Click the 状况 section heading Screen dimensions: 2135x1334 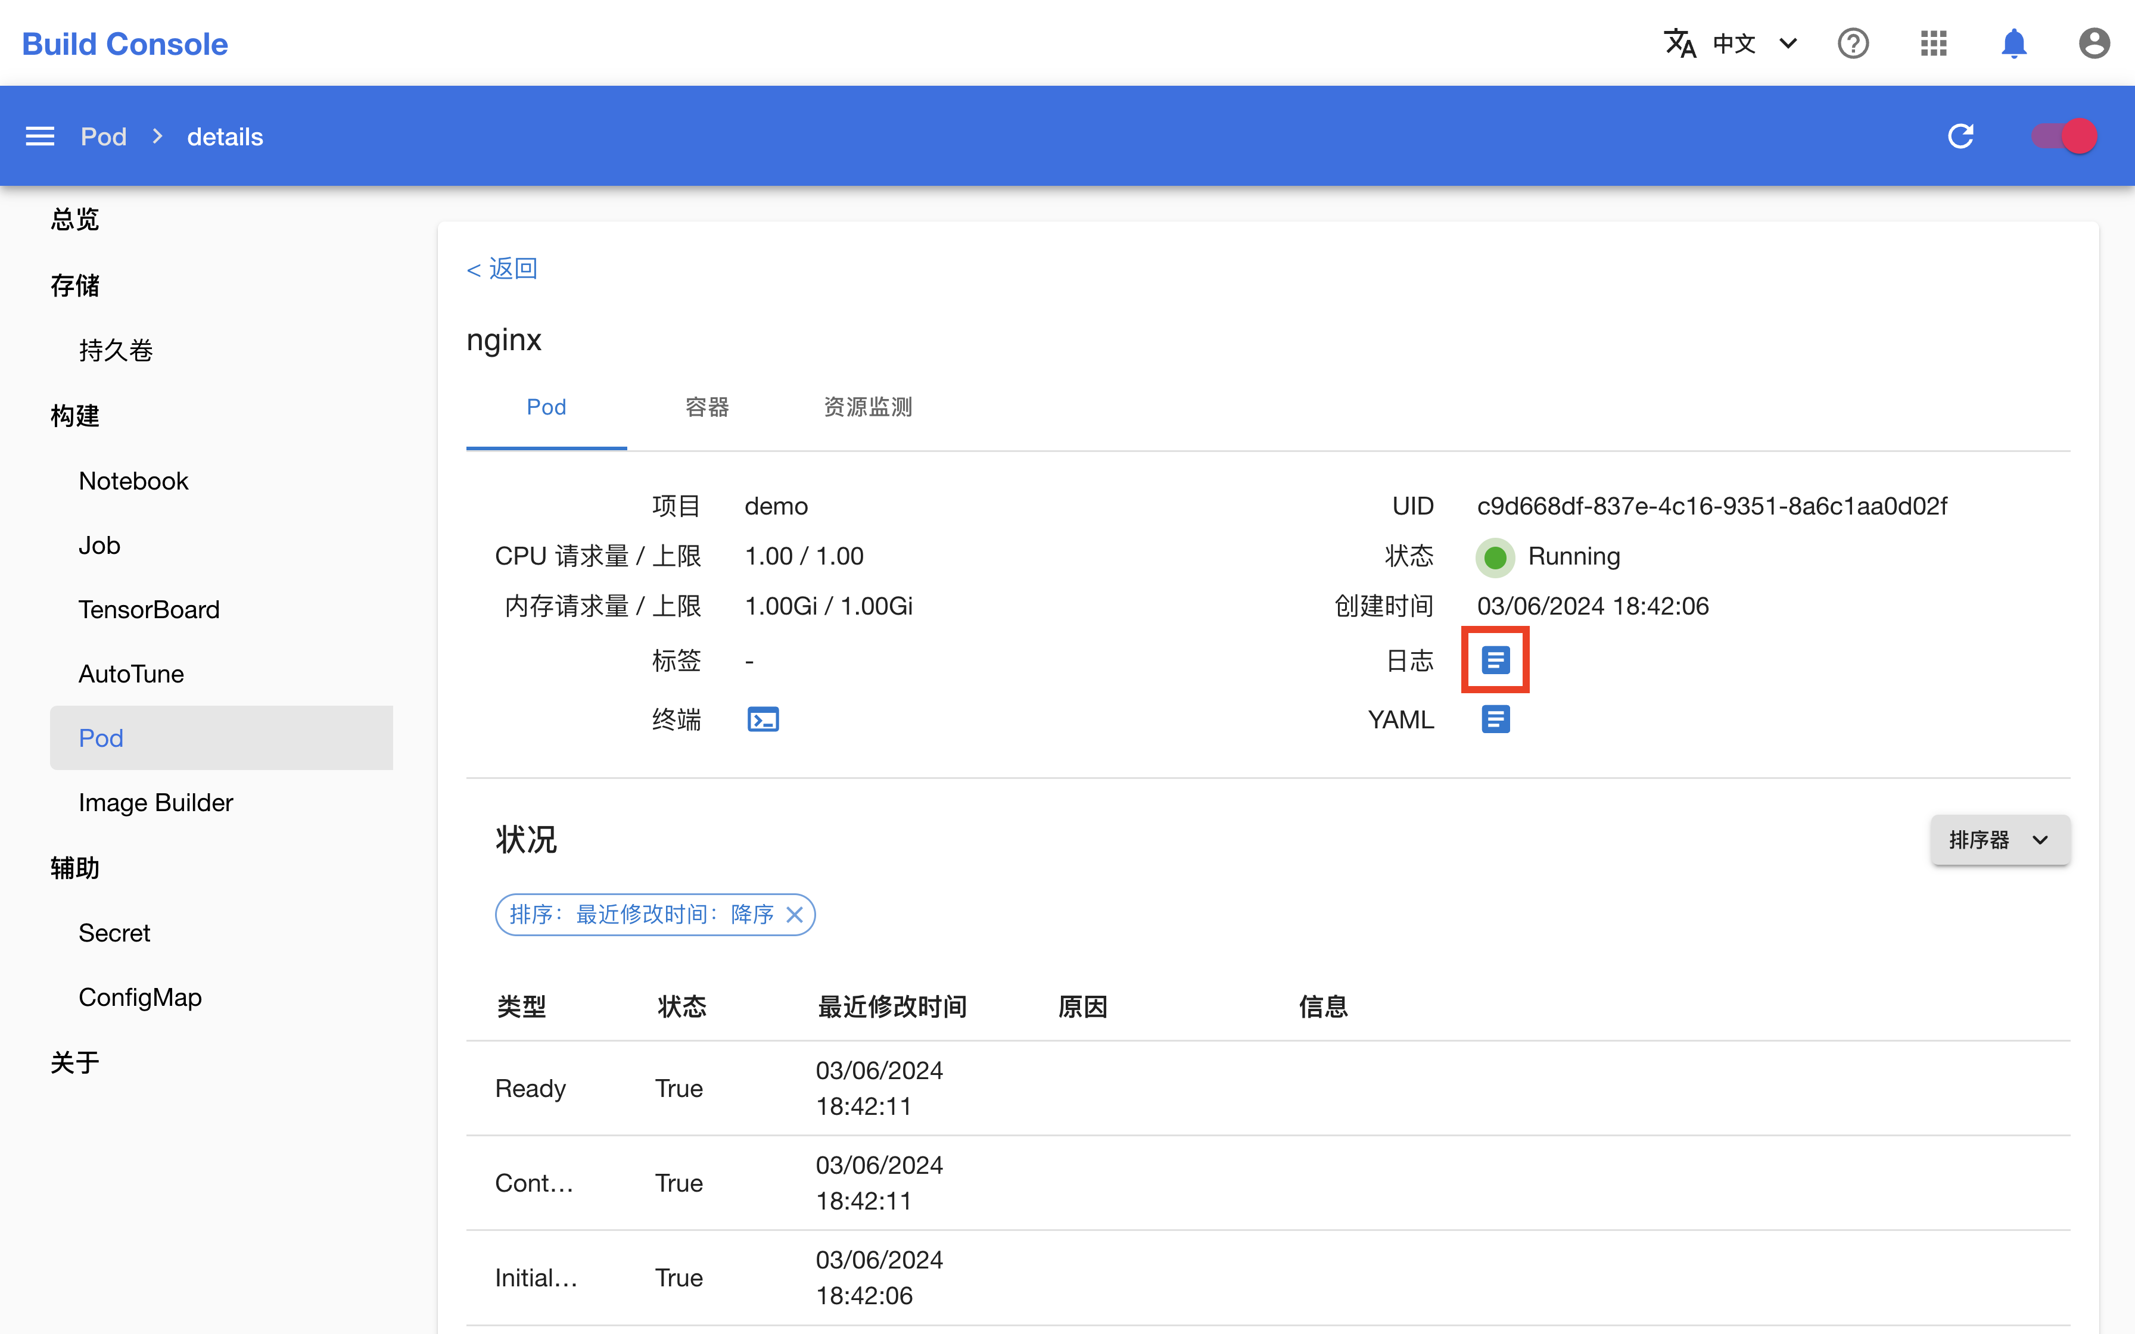pyautogui.click(x=526, y=840)
